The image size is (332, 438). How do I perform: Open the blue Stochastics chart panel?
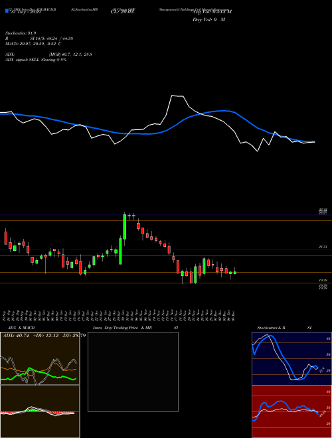[291, 358]
